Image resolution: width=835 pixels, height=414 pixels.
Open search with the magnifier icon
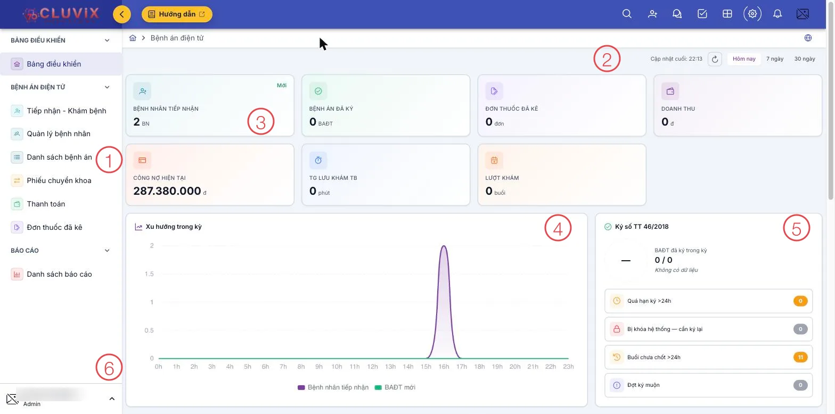(x=627, y=14)
